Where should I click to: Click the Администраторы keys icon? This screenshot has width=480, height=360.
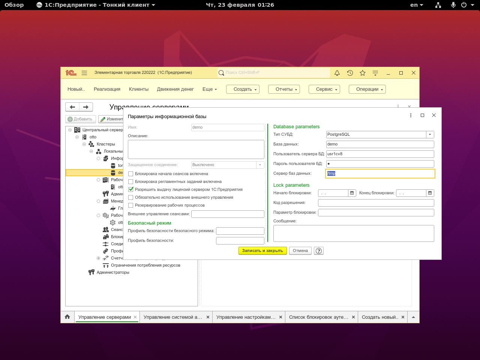click(91, 272)
